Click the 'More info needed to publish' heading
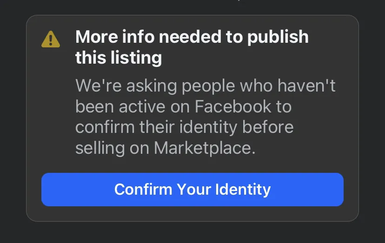 pyautogui.click(x=192, y=37)
